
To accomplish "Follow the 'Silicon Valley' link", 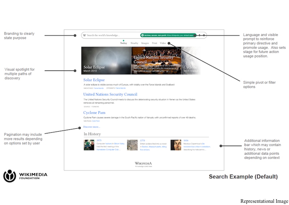I will pyautogui.click(x=119, y=144).
